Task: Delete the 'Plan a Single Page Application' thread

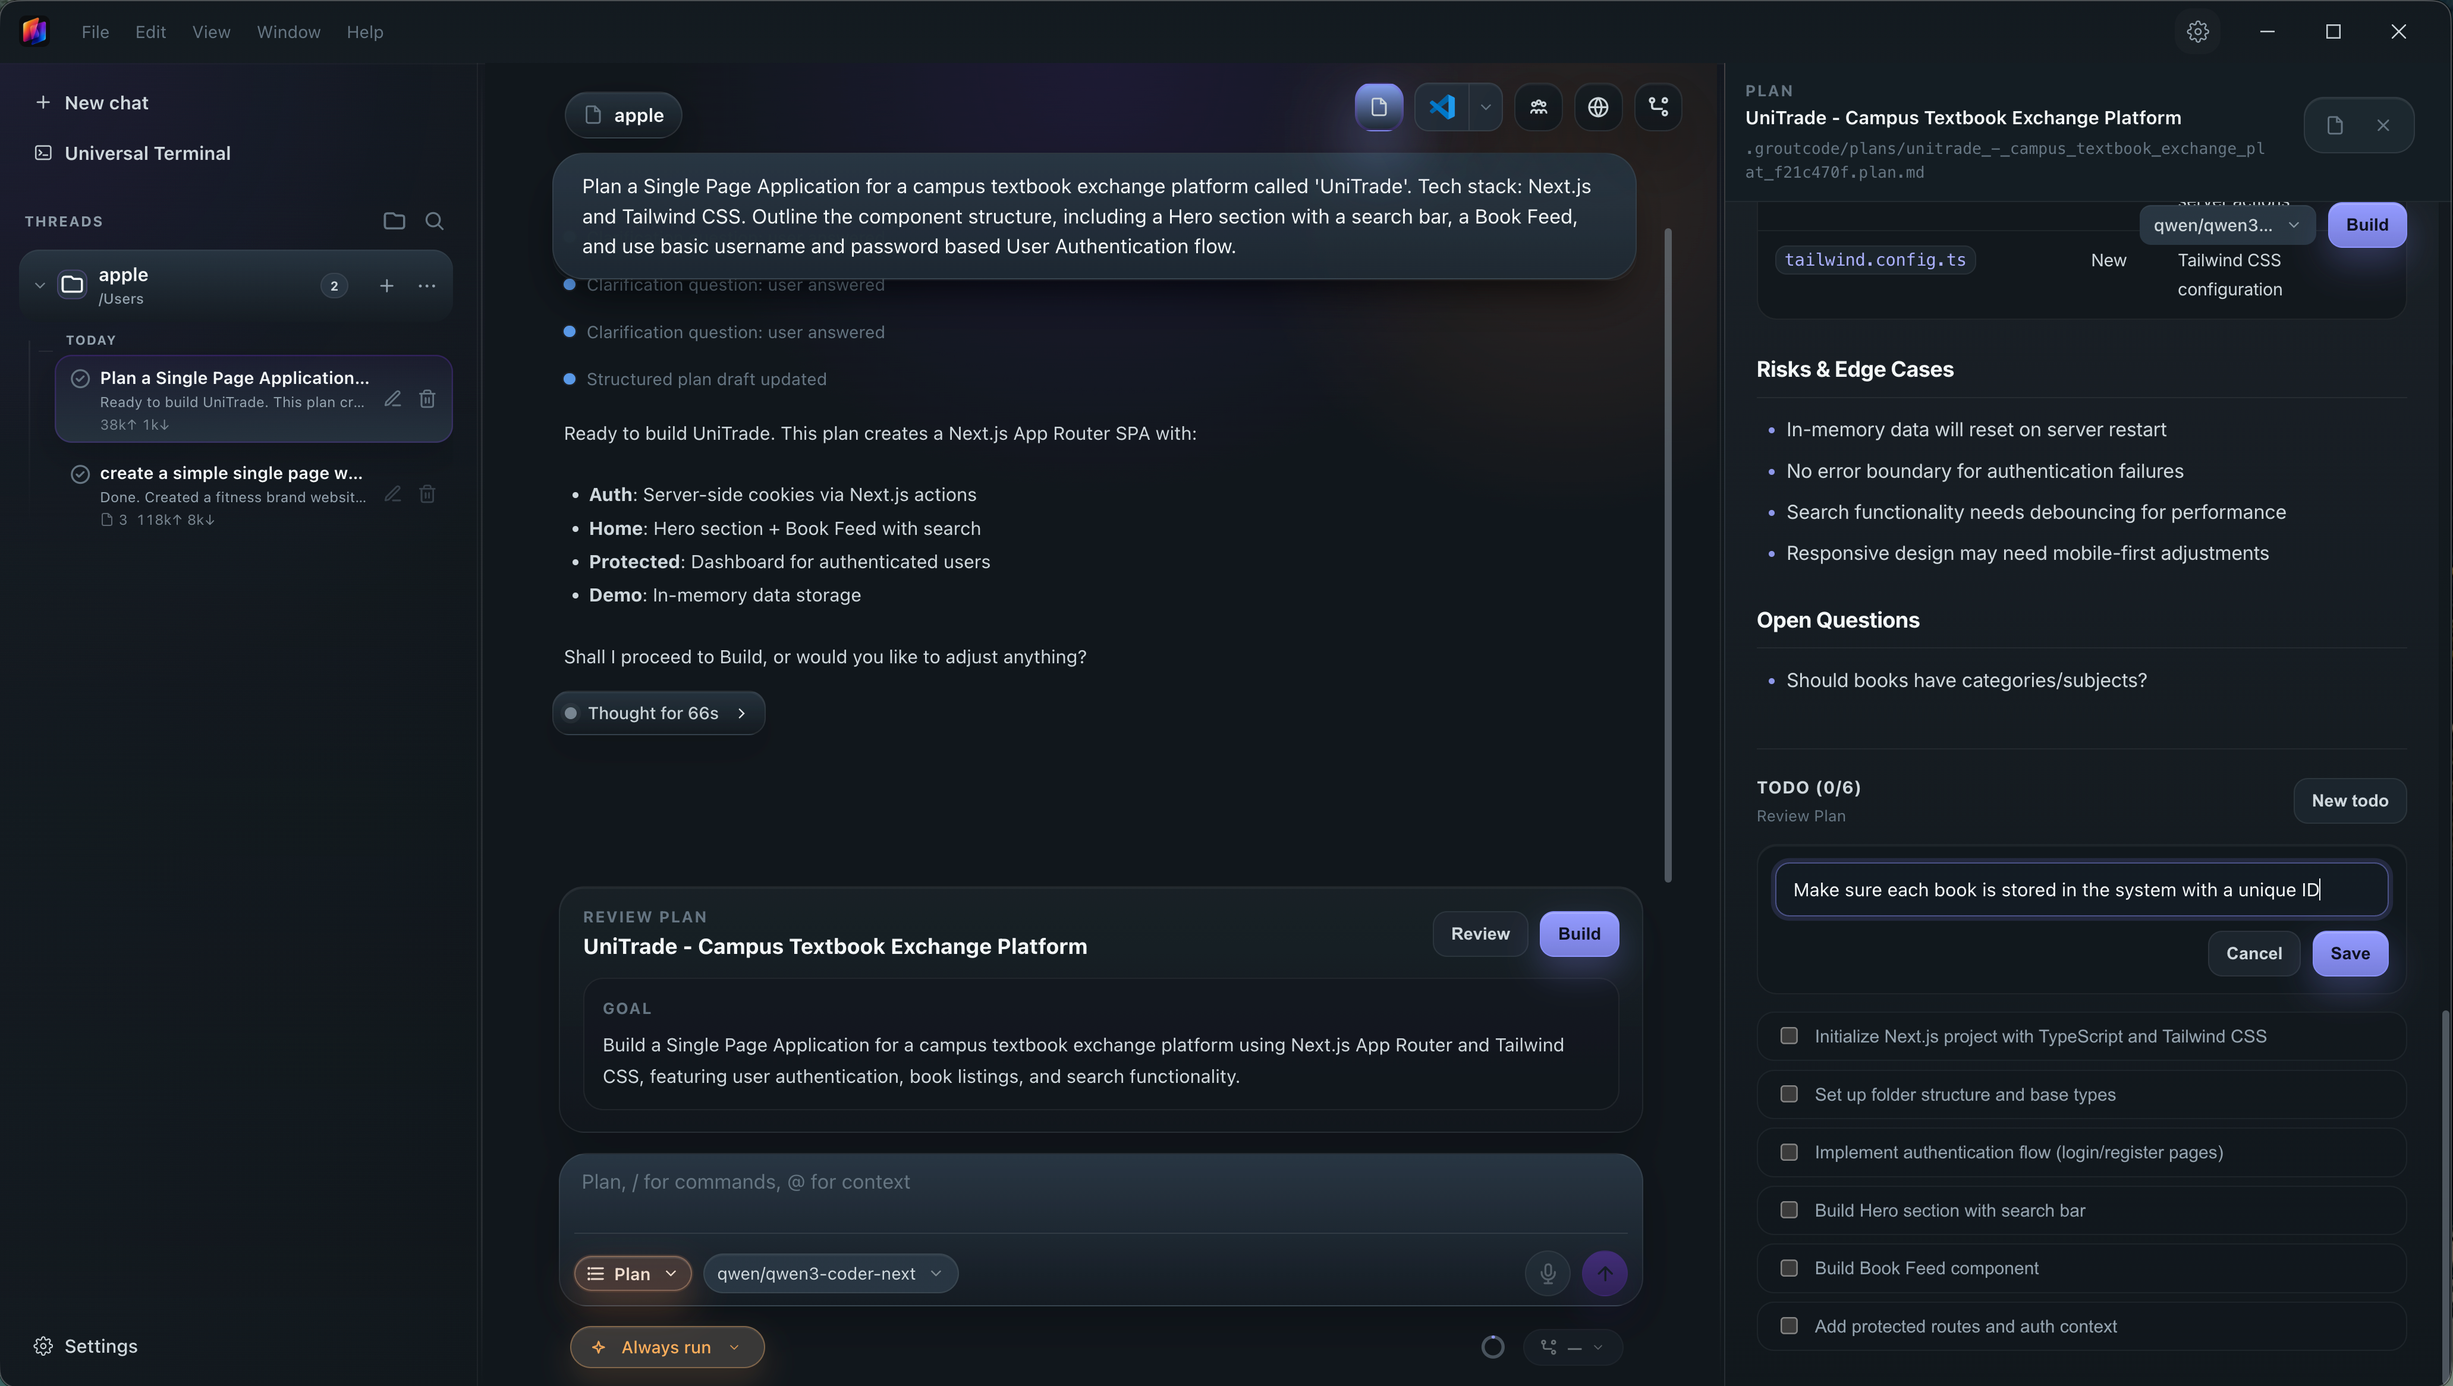Action: (427, 399)
